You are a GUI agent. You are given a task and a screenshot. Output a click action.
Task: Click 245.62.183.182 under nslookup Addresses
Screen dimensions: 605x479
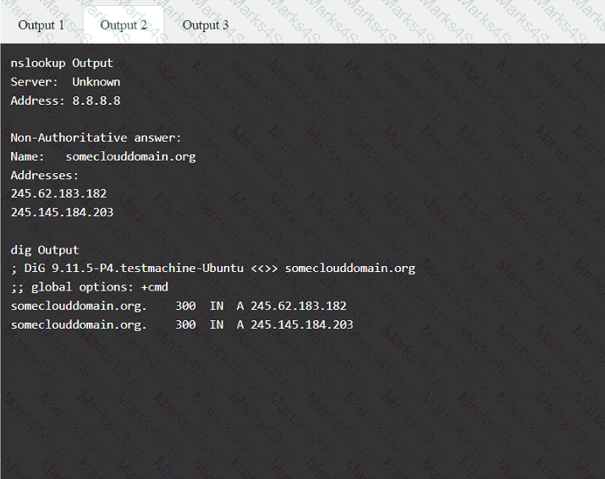(x=58, y=193)
